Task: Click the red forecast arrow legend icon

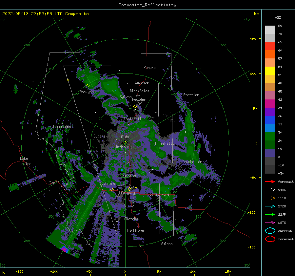Action: pyautogui.click(x=270, y=181)
